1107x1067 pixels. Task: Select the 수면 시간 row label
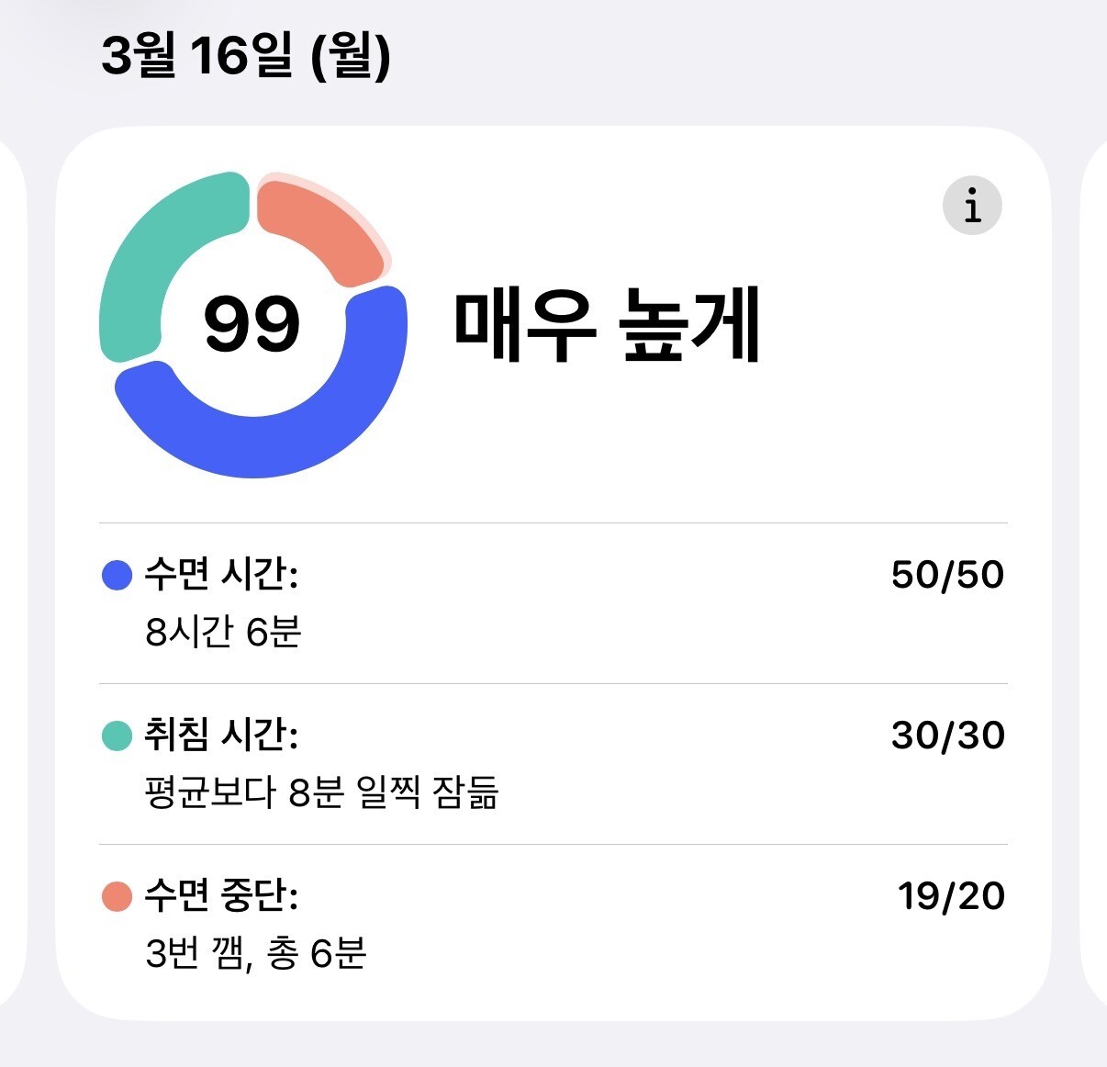[221, 575]
